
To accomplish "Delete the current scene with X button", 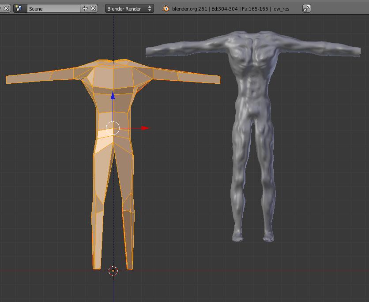I will pyautogui.click(x=94, y=8).
